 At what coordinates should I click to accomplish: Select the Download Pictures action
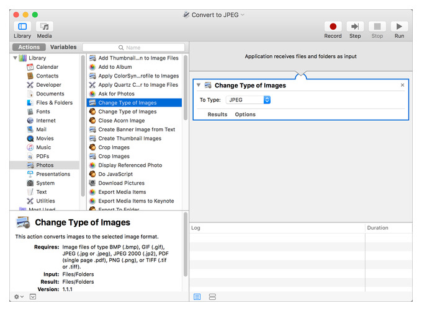[134, 183]
